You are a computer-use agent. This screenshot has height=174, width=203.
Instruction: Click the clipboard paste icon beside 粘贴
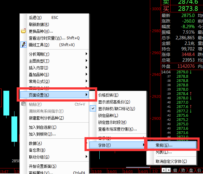pyautogui.click(x=23, y=104)
